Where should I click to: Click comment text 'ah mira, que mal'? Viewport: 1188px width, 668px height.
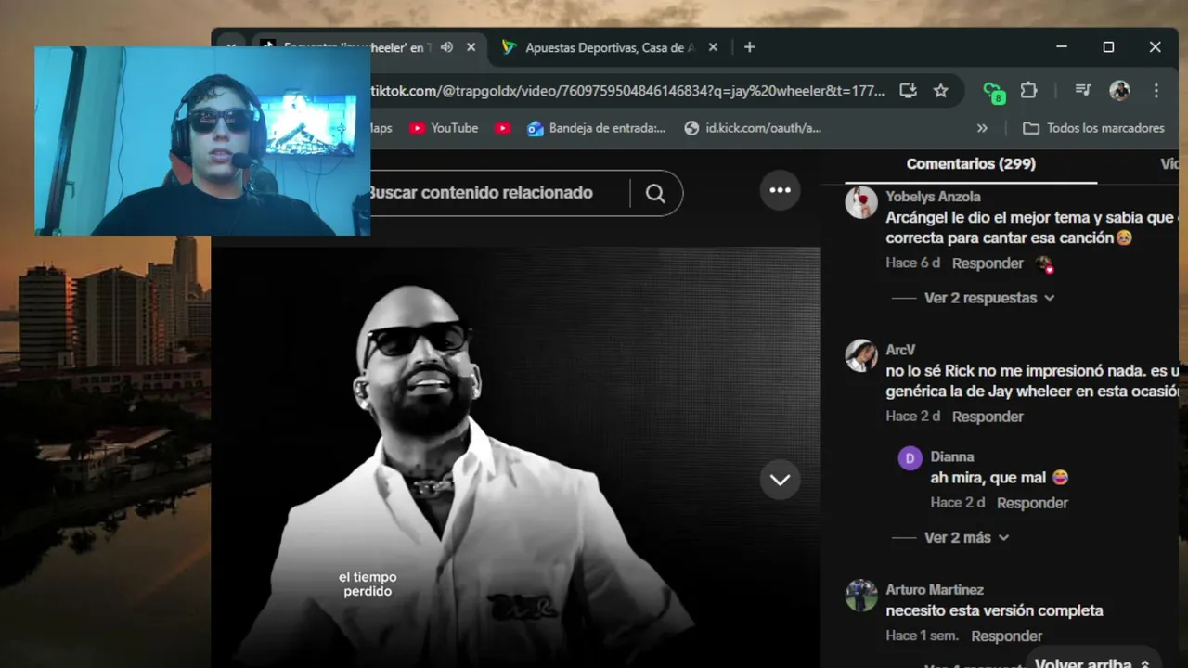point(999,478)
